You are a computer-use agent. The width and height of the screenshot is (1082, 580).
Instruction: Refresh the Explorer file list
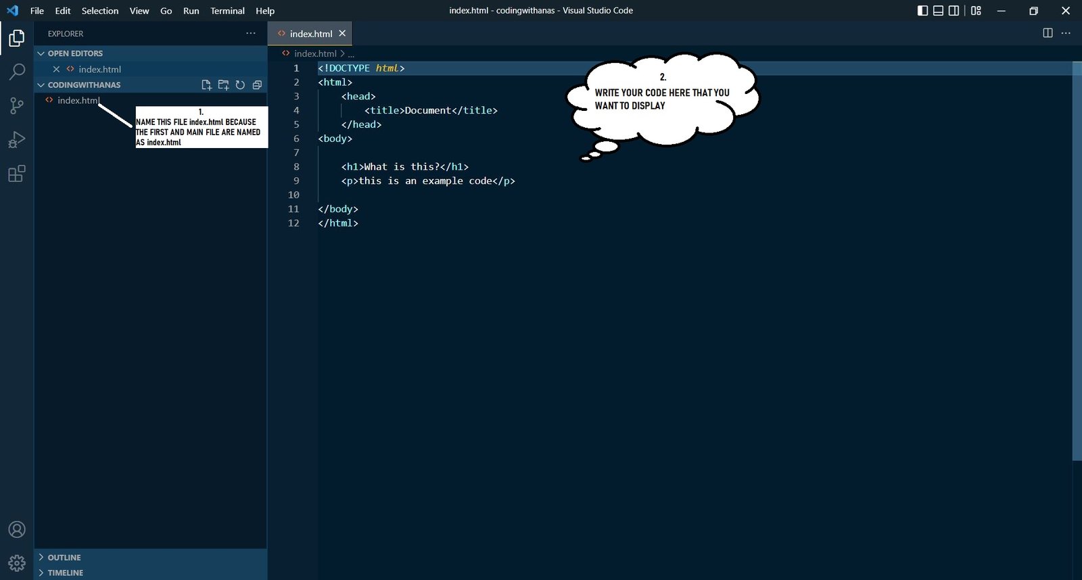tap(240, 84)
